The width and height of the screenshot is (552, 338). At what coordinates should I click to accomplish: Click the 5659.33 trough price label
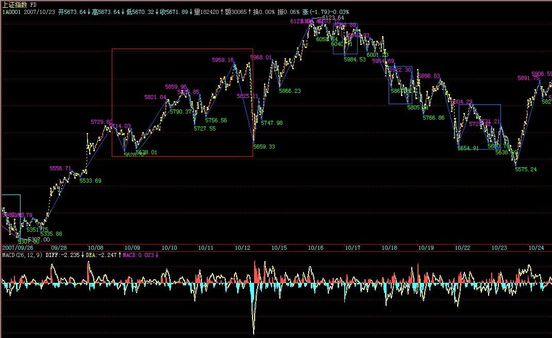tap(264, 147)
